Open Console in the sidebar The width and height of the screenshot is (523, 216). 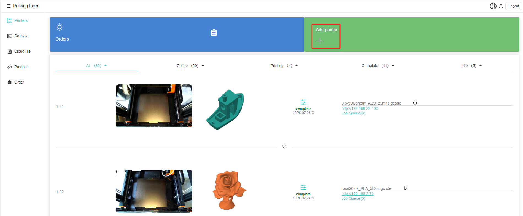click(x=21, y=36)
